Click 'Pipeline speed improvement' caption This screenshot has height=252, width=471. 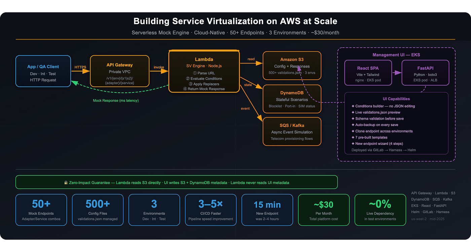(x=211, y=219)
